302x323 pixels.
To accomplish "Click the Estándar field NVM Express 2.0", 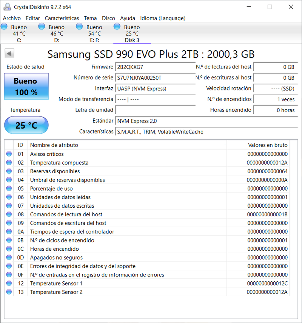I will coord(206,121).
